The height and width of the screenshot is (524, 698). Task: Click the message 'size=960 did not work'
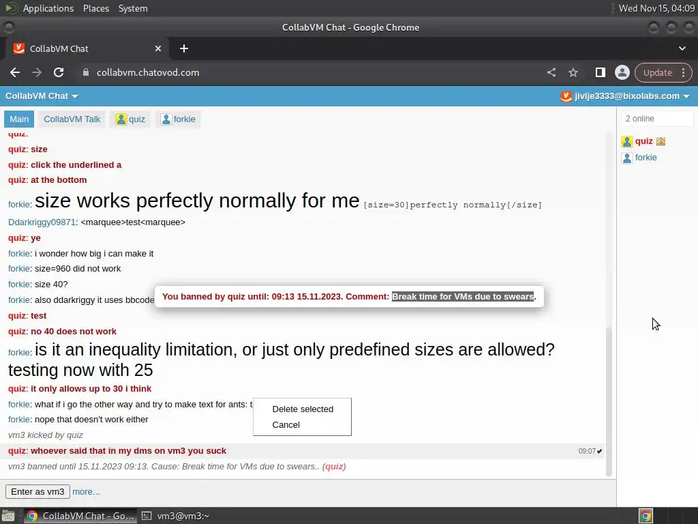pos(78,269)
